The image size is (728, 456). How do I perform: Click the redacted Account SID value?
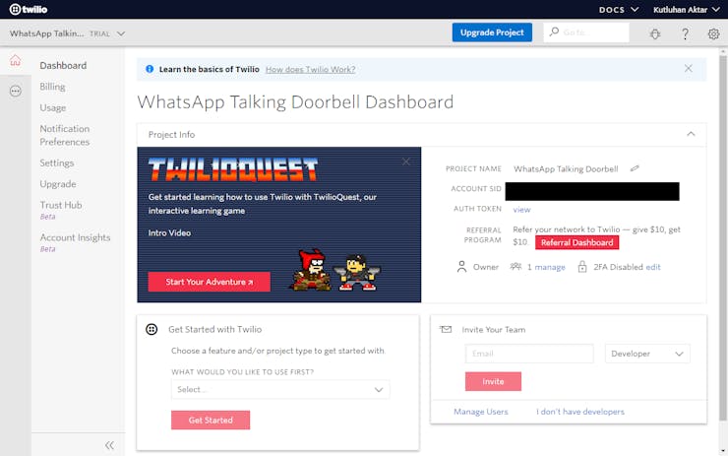592,191
